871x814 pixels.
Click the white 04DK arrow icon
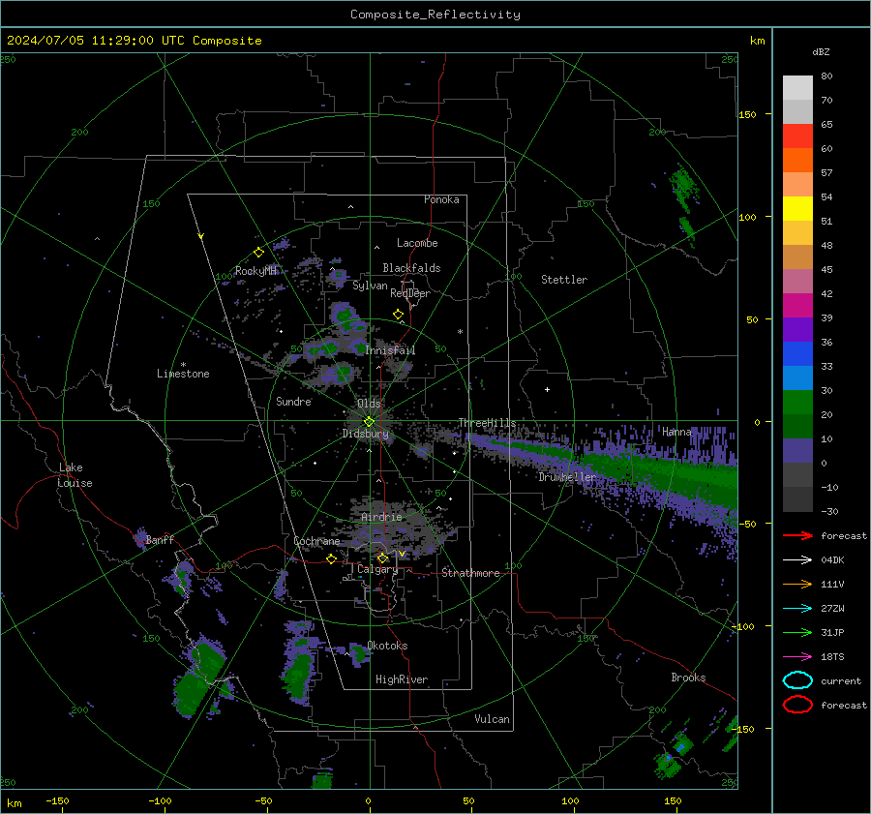point(797,560)
